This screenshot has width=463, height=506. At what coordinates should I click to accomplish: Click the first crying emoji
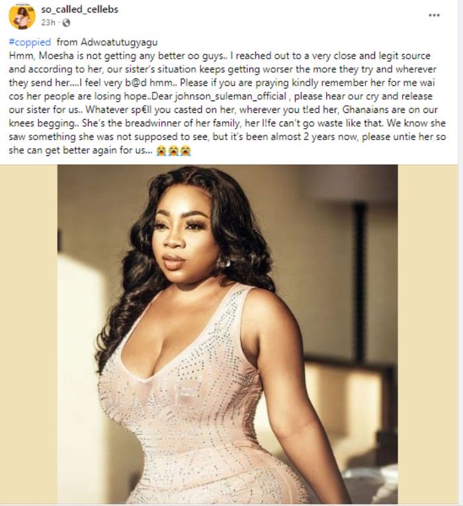tap(161, 151)
